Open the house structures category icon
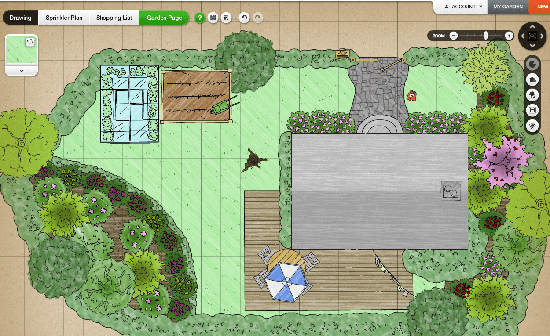Screen dimensions: 550x336 coord(532,80)
